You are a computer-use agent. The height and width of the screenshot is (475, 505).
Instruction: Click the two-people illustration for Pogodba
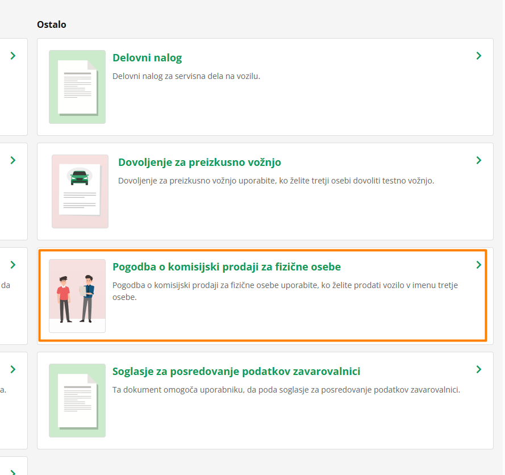pyautogui.click(x=77, y=296)
